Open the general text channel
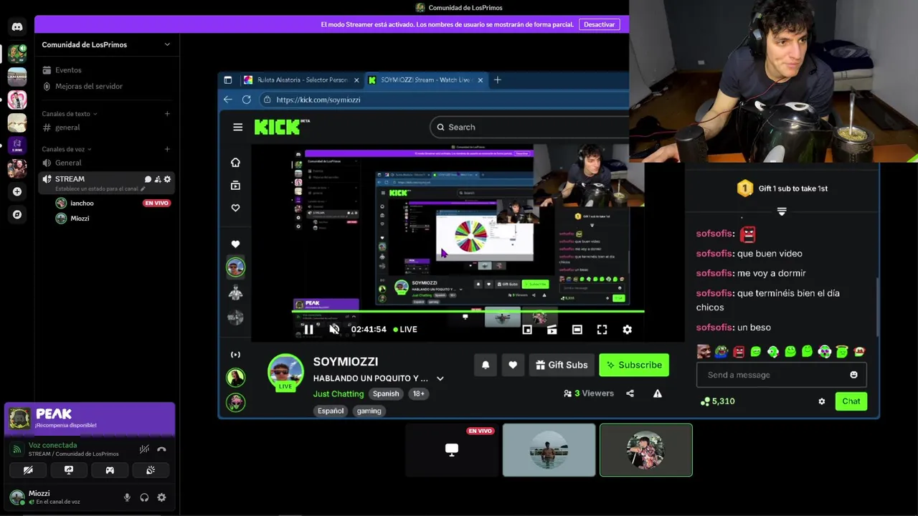Screen dimensions: 918x516 click(x=67, y=128)
